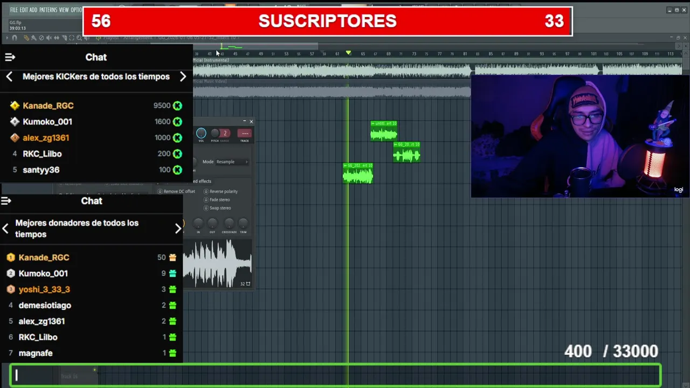Click the 32-bit depth icon in sample preview
The image size is (690, 388).
(x=245, y=283)
